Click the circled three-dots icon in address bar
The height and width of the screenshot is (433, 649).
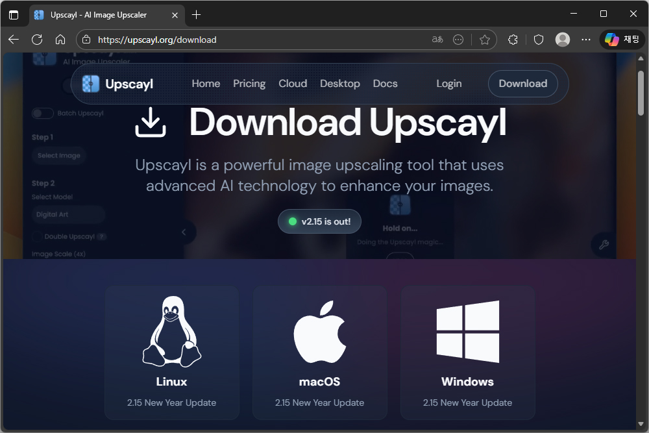point(458,40)
